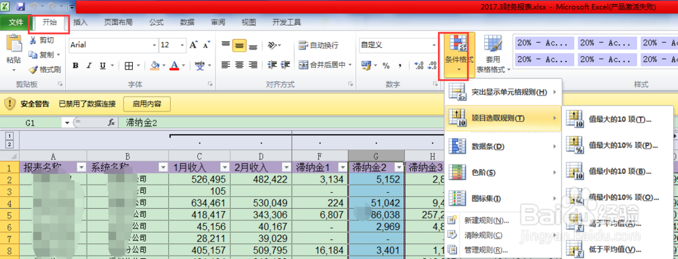
Task: Apply cell borders icon
Action: [x=129, y=66]
